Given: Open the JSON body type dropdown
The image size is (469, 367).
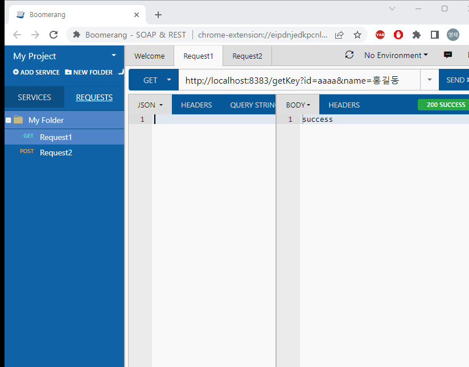Looking at the screenshot, I should click(150, 105).
